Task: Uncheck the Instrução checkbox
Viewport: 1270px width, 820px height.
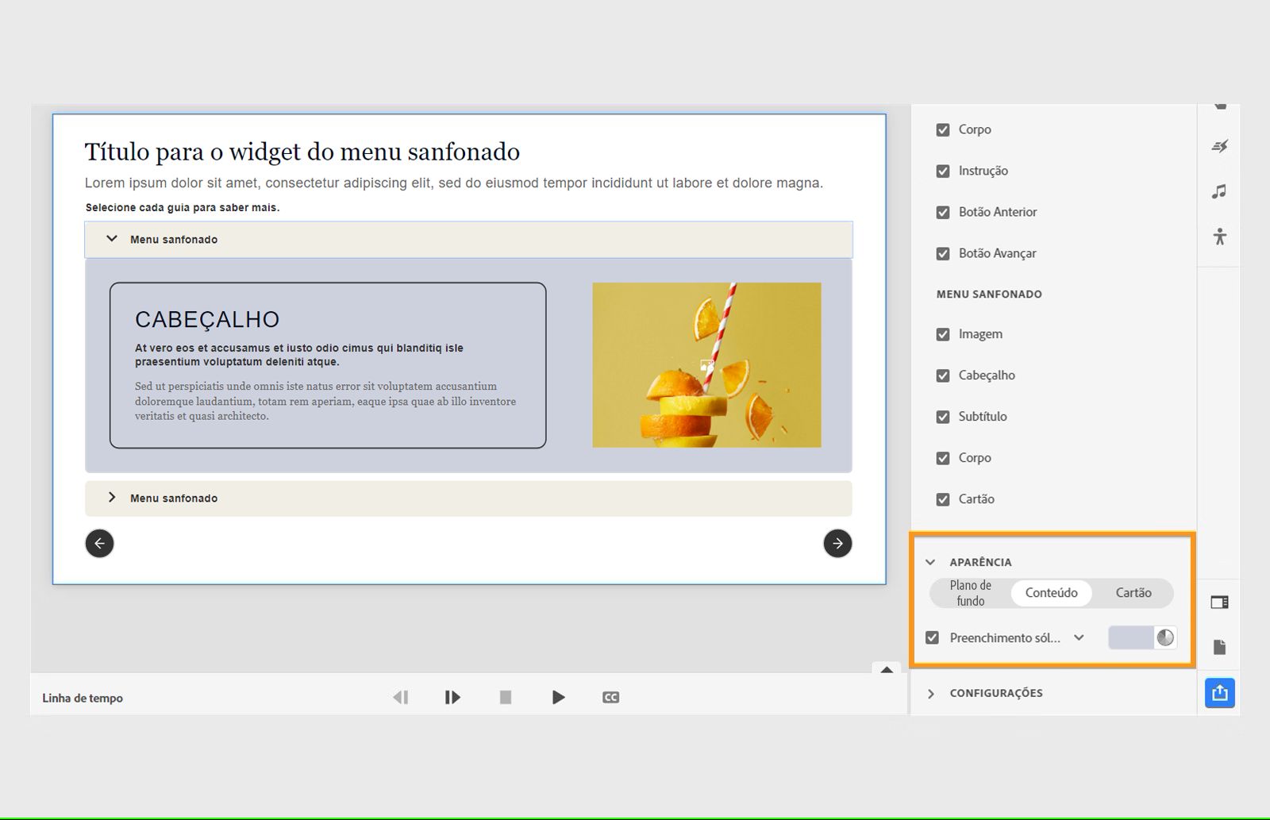Action: point(943,171)
